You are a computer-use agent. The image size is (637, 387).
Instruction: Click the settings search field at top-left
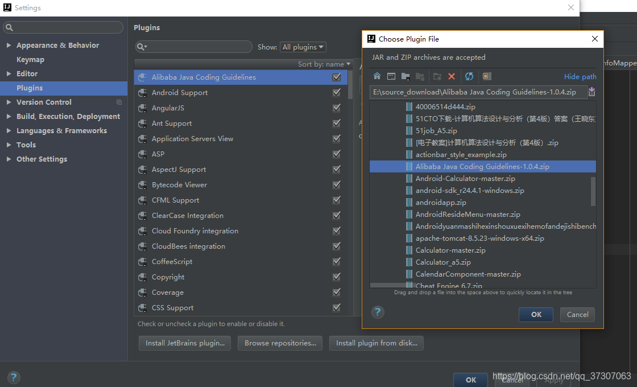[63, 27]
